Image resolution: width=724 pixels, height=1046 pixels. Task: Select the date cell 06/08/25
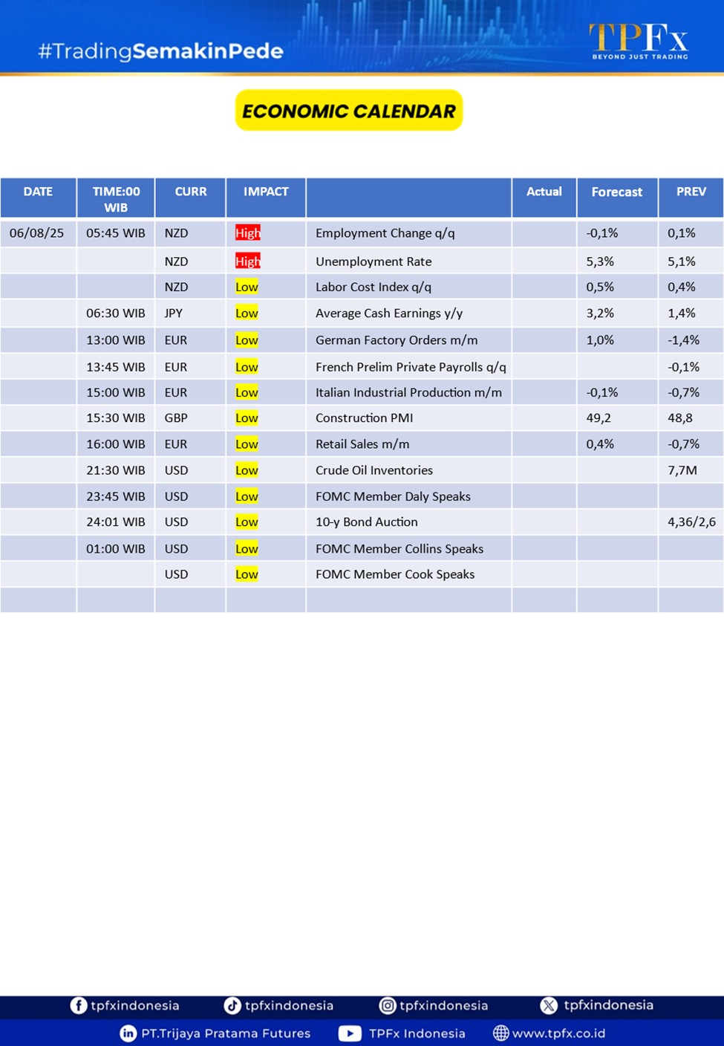37,233
